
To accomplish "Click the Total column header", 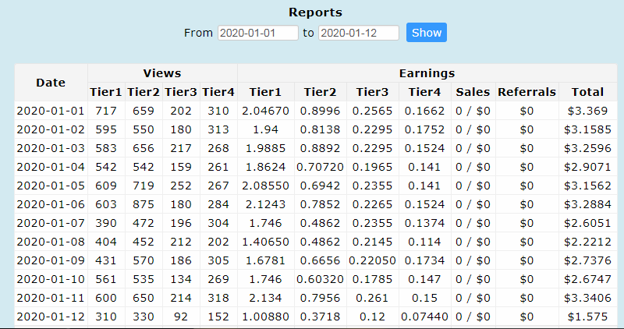I will (588, 92).
